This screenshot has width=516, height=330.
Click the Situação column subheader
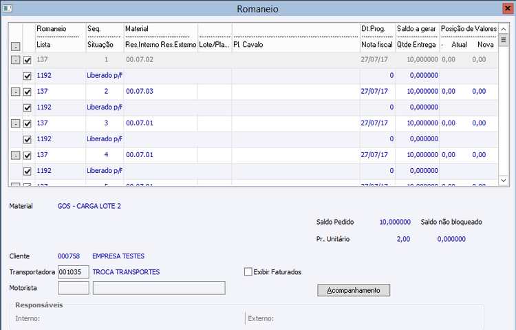[x=100, y=45]
